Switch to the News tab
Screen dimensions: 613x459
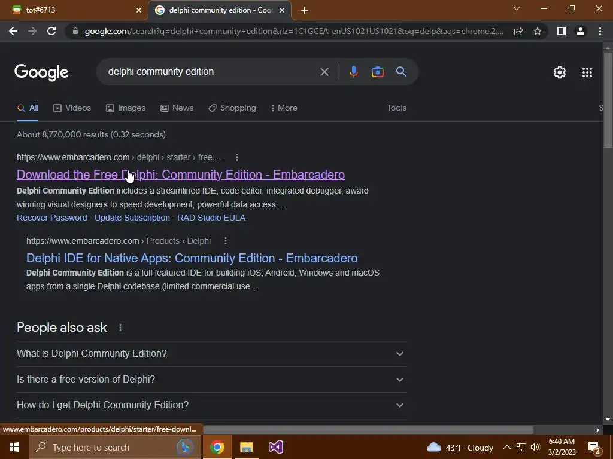click(x=177, y=108)
